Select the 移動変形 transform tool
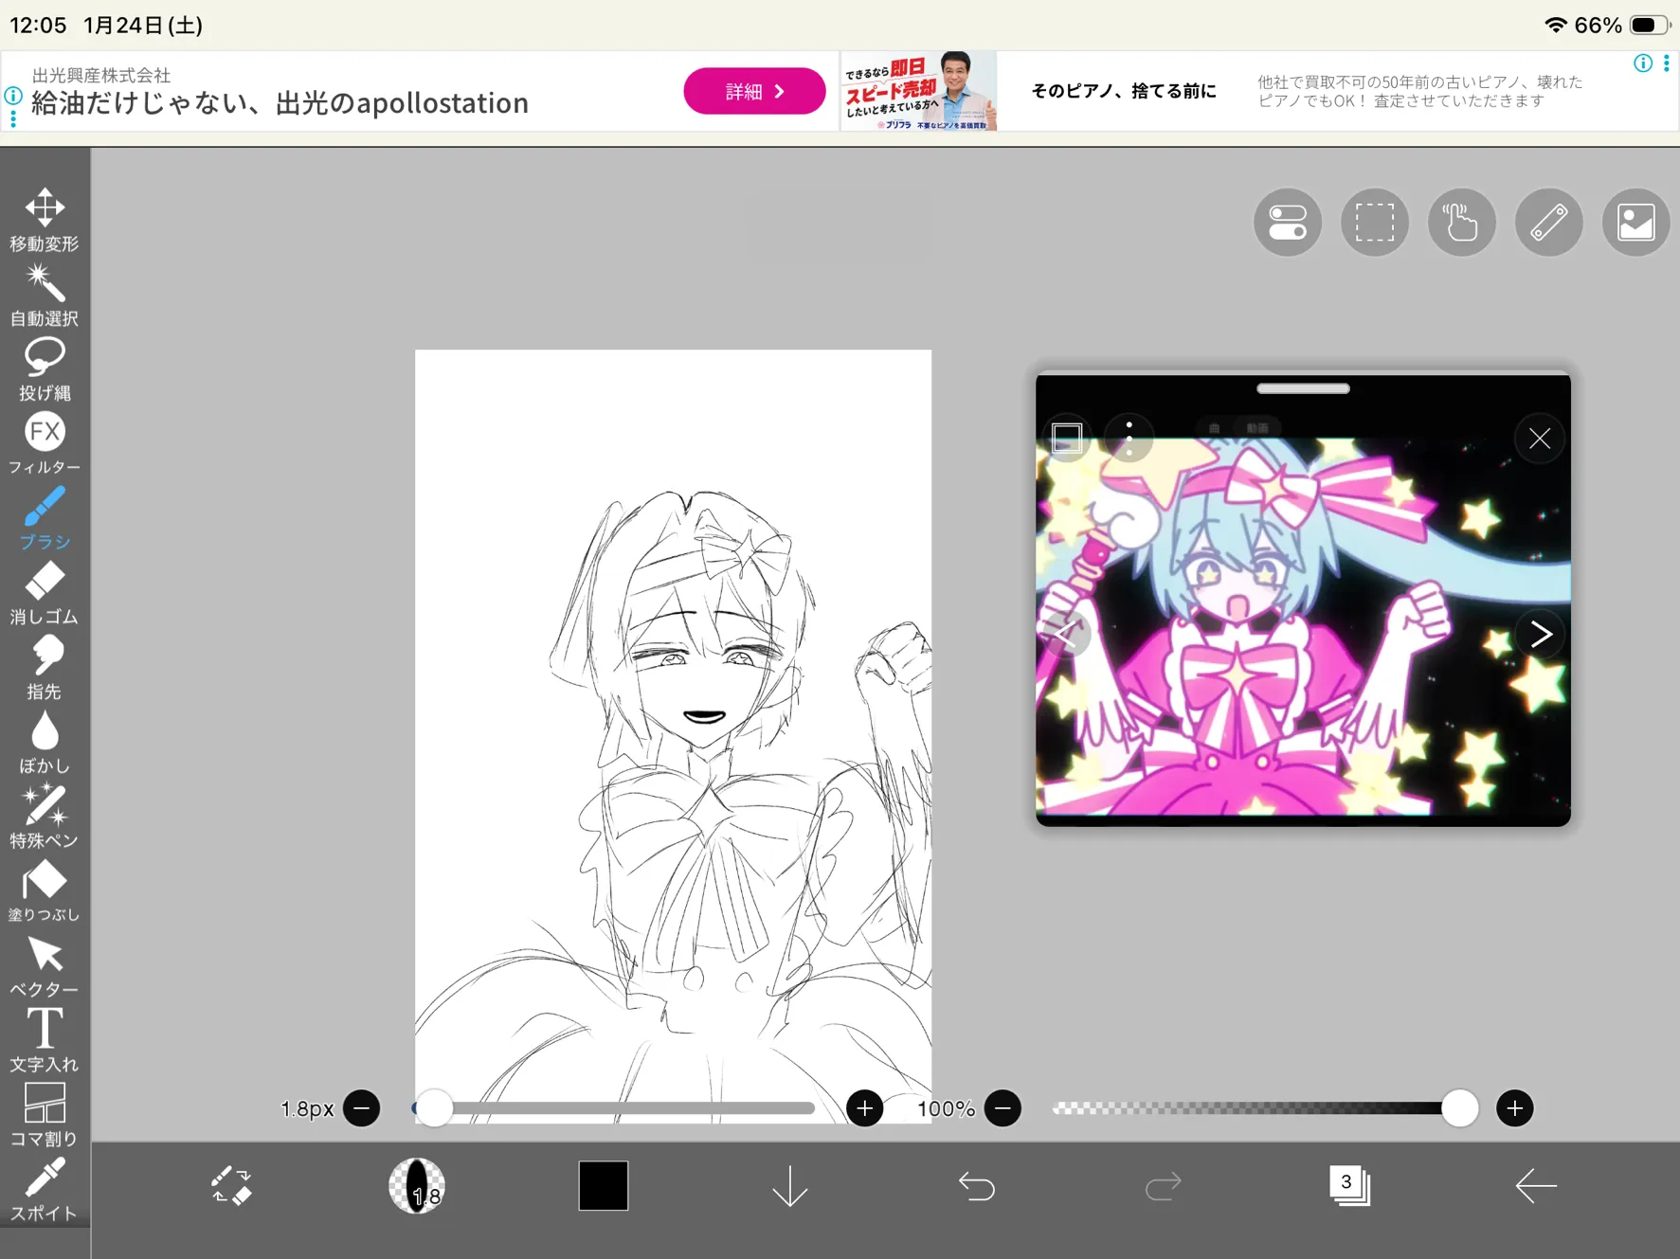 [x=45, y=220]
